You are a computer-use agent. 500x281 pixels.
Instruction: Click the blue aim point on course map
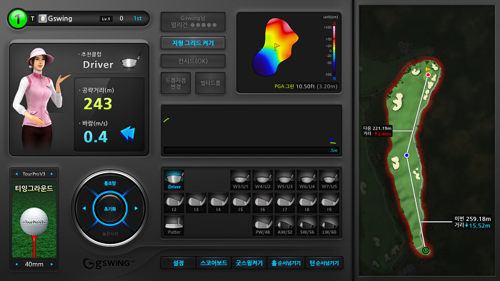point(406,155)
